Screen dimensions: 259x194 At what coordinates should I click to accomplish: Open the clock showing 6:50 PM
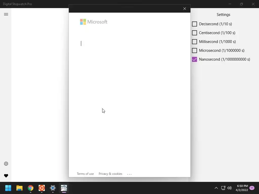[x=242, y=188]
